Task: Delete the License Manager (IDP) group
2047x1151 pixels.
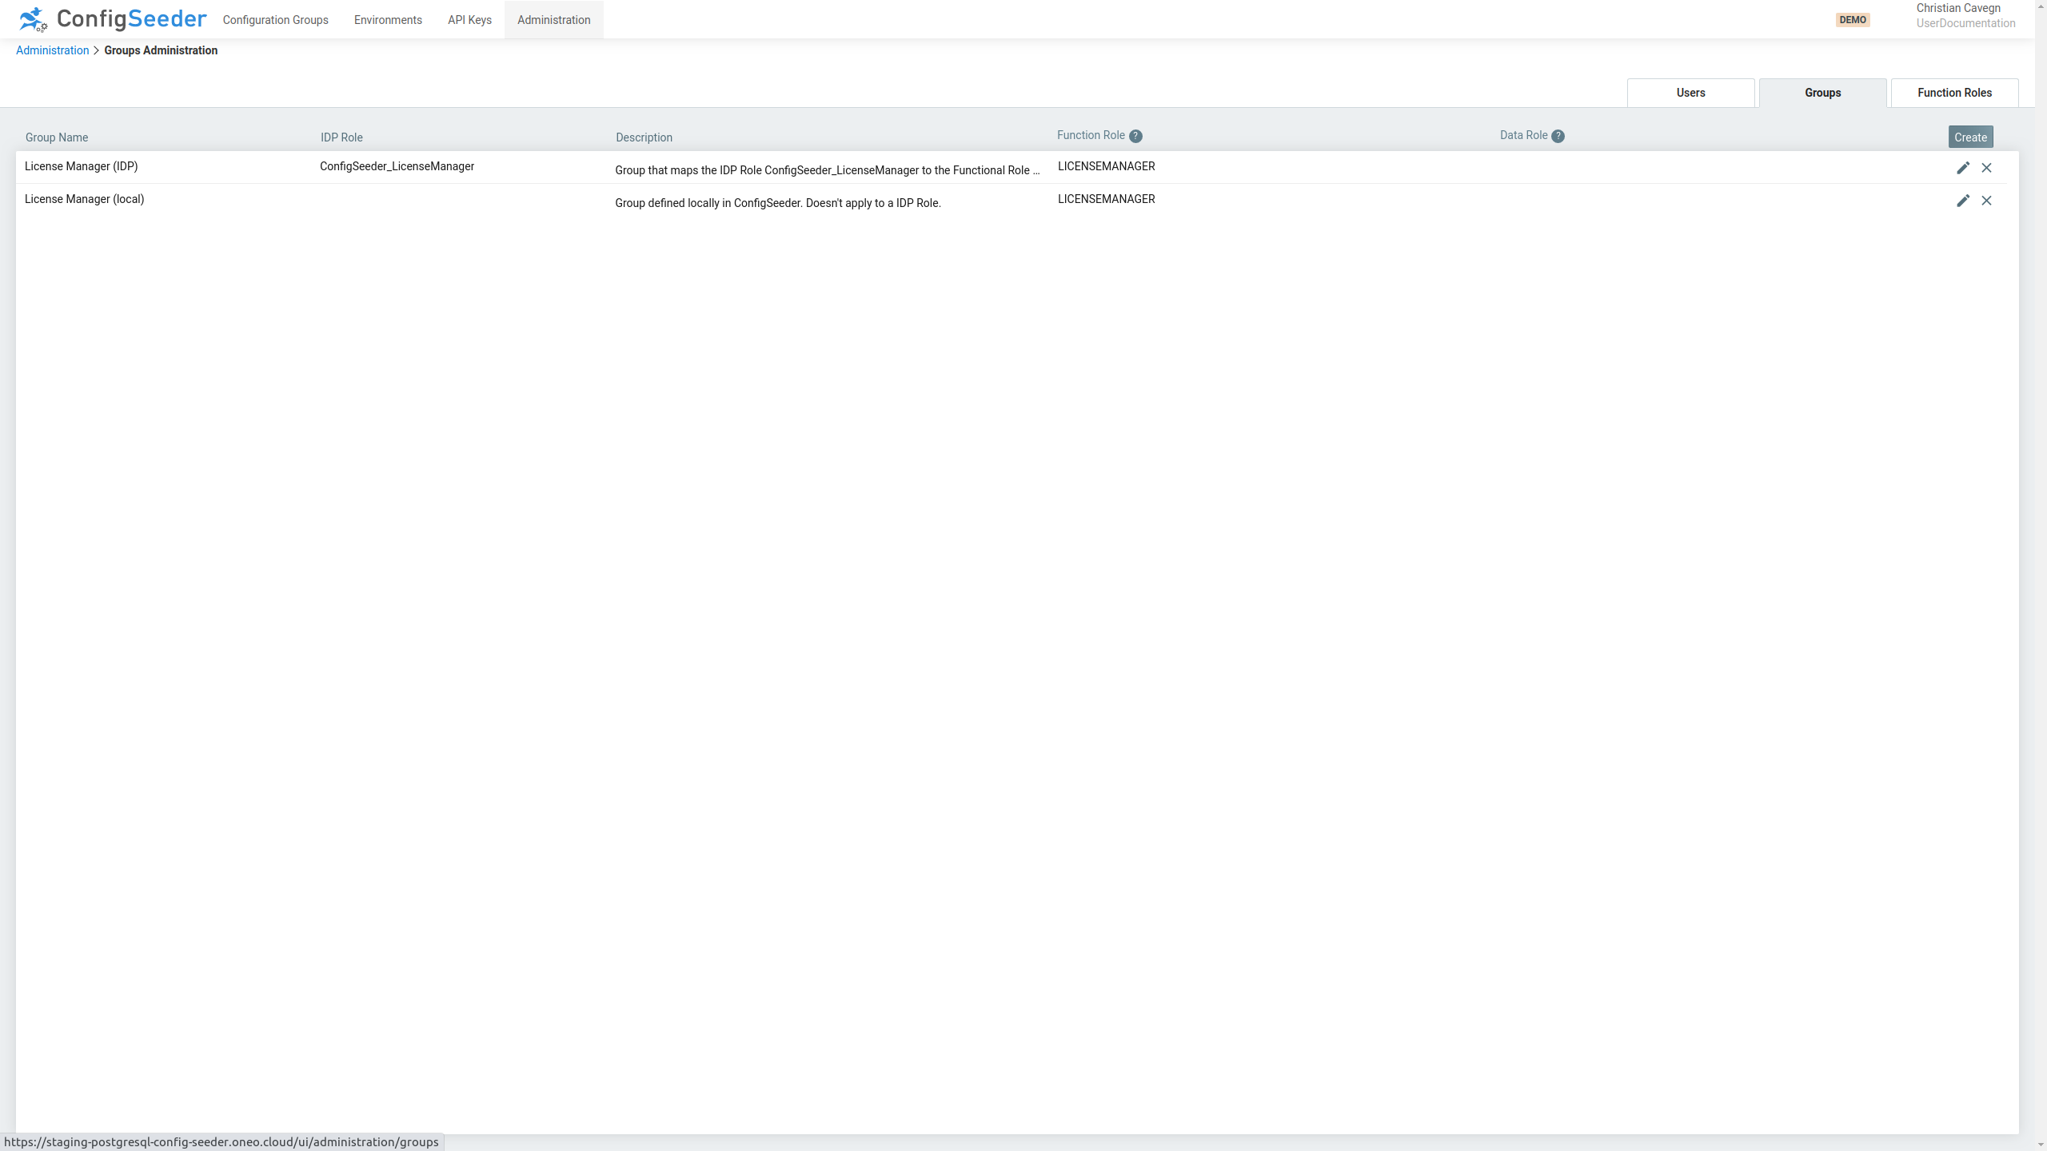Action: (1986, 168)
